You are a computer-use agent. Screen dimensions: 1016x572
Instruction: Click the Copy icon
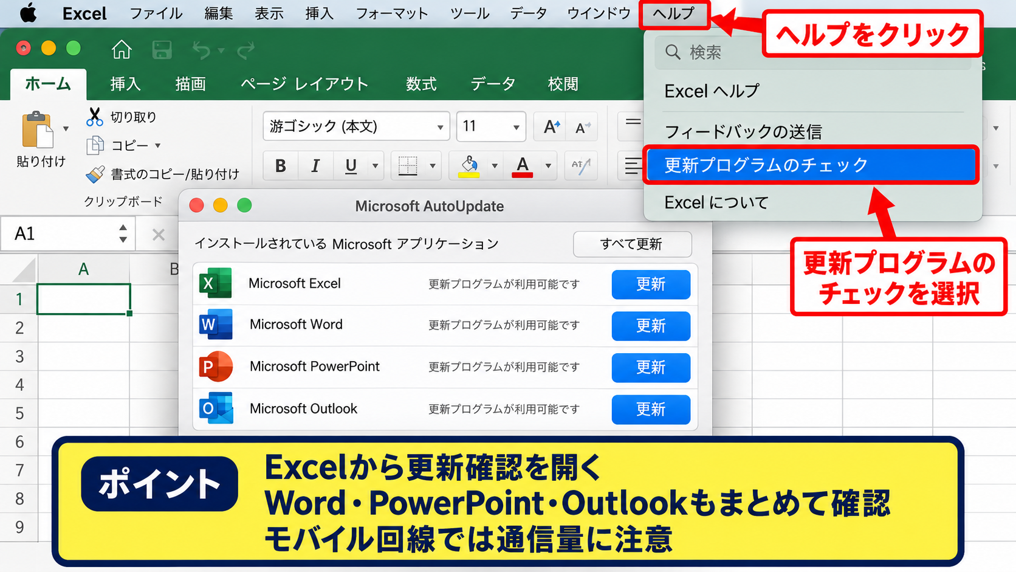(95, 145)
